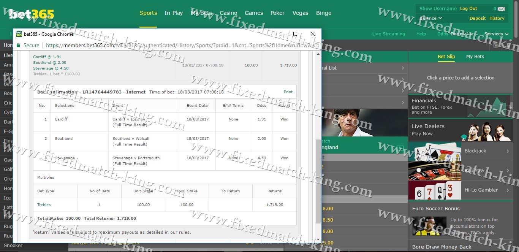
Task: Click 'Cardiff v Ipswich' event cell
Action: [144, 122]
